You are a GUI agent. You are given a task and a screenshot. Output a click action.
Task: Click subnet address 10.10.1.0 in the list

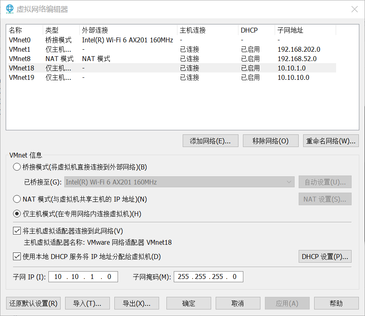point(291,68)
